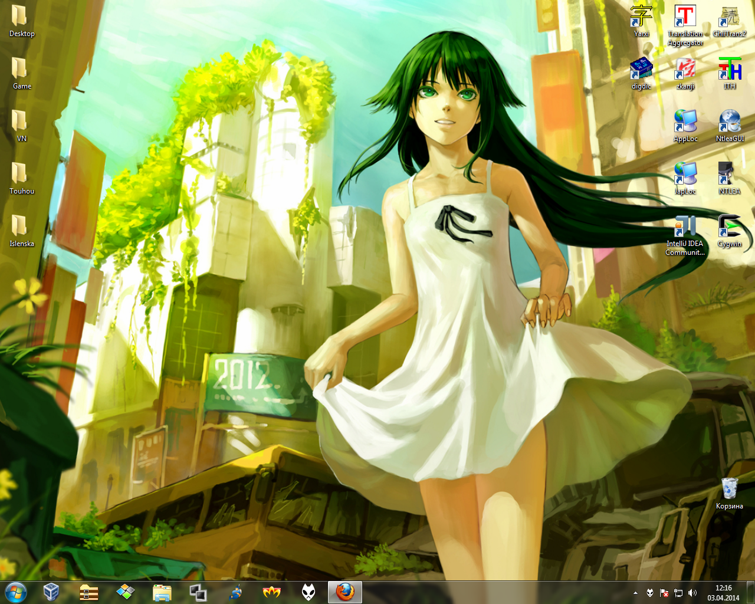Open Action Center flag tray icon
The width and height of the screenshot is (755, 604).
point(664,593)
